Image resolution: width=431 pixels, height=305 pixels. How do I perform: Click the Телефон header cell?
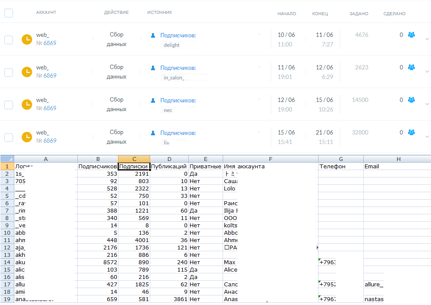click(x=341, y=167)
